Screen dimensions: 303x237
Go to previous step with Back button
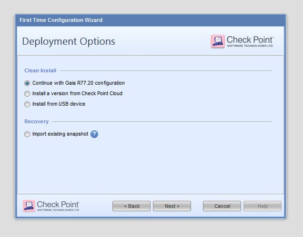tap(131, 206)
